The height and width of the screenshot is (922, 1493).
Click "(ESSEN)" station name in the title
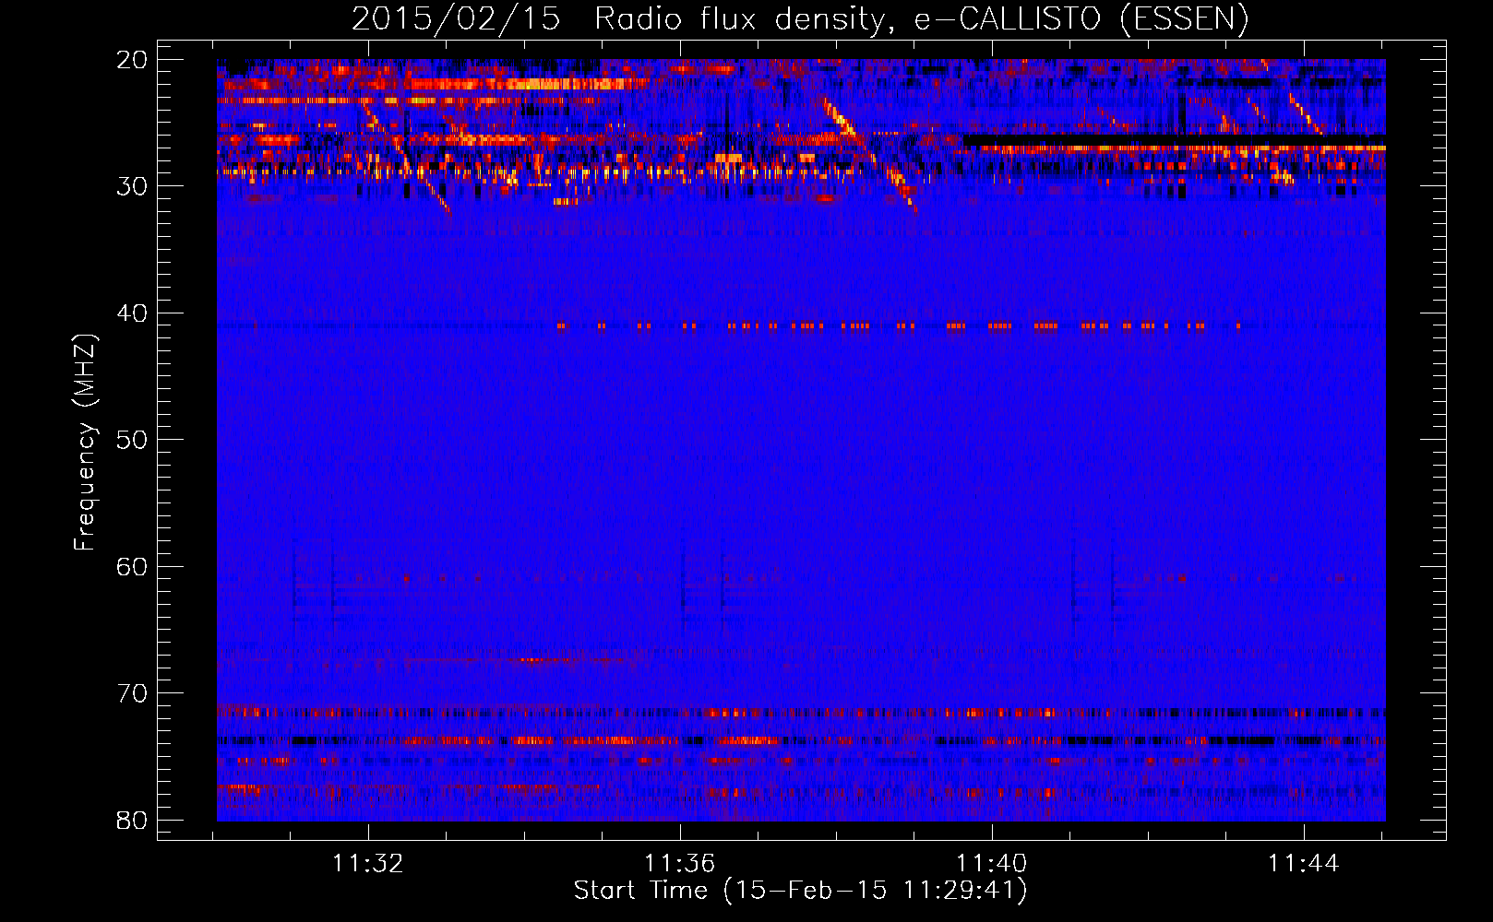(1184, 19)
